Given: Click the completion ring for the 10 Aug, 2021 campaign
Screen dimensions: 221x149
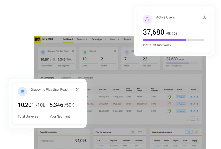Looking at the screenshot, I should (169, 97).
